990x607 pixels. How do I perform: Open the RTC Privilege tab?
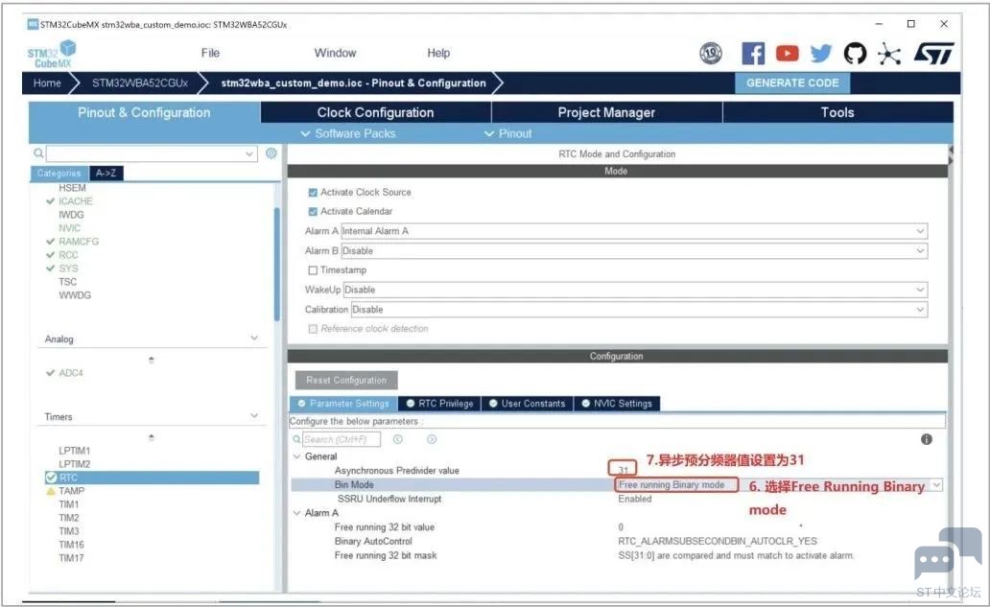point(439,403)
